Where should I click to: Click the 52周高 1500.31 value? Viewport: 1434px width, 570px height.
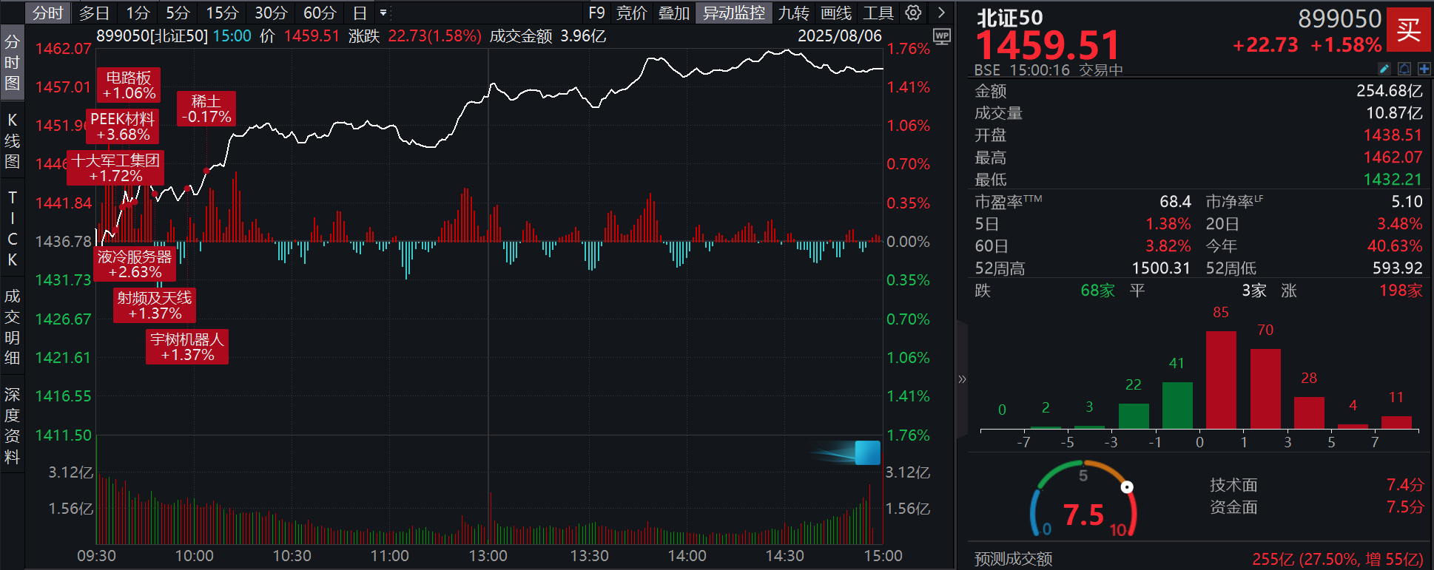tap(1161, 268)
